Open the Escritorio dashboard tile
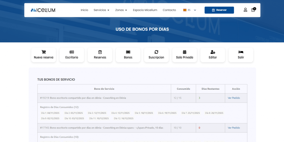 (72, 55)
